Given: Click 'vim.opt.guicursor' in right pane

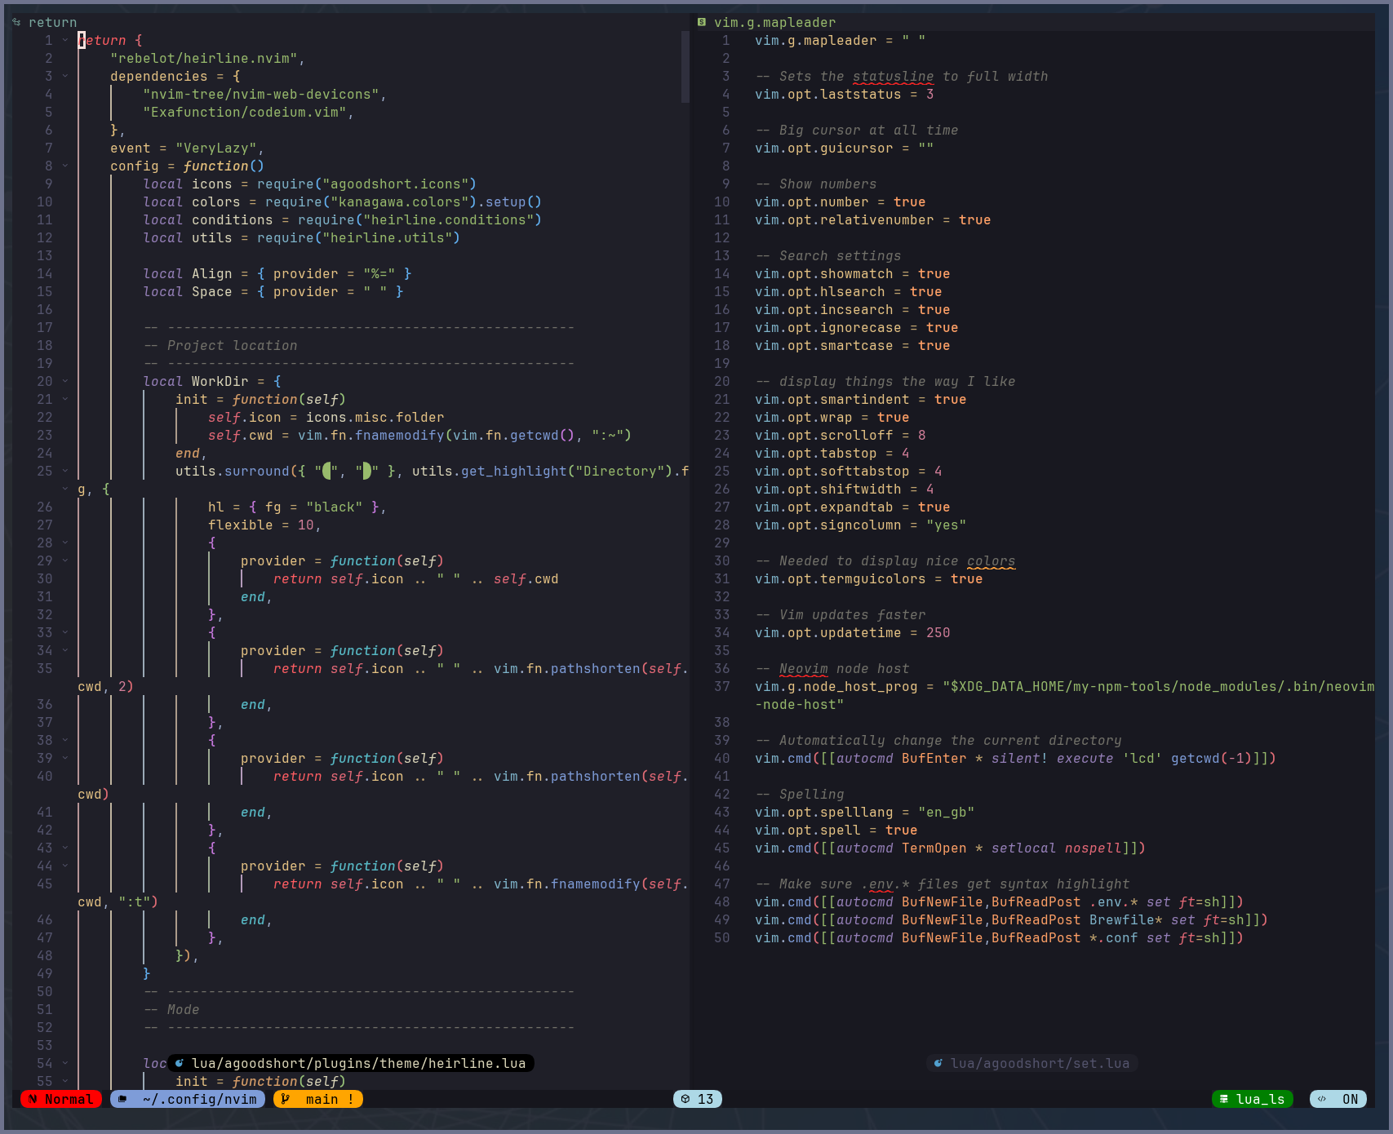Looking at the screenshot, I should [x=824, y=148].
